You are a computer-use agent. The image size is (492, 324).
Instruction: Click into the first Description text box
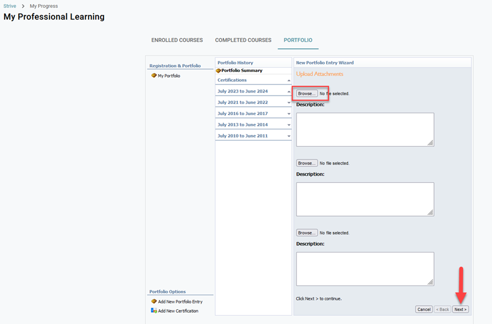pyautogui.click(x=364, y=129)
